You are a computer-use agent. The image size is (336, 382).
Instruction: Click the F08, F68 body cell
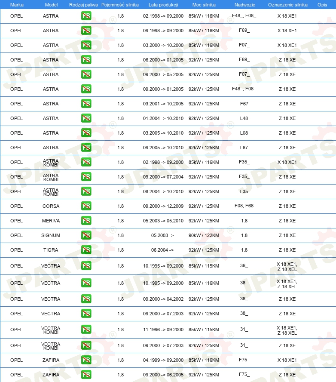244,206
